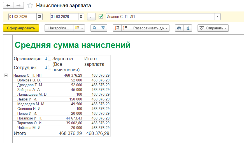Click the end date field 31.03.2026

[64, 17]
